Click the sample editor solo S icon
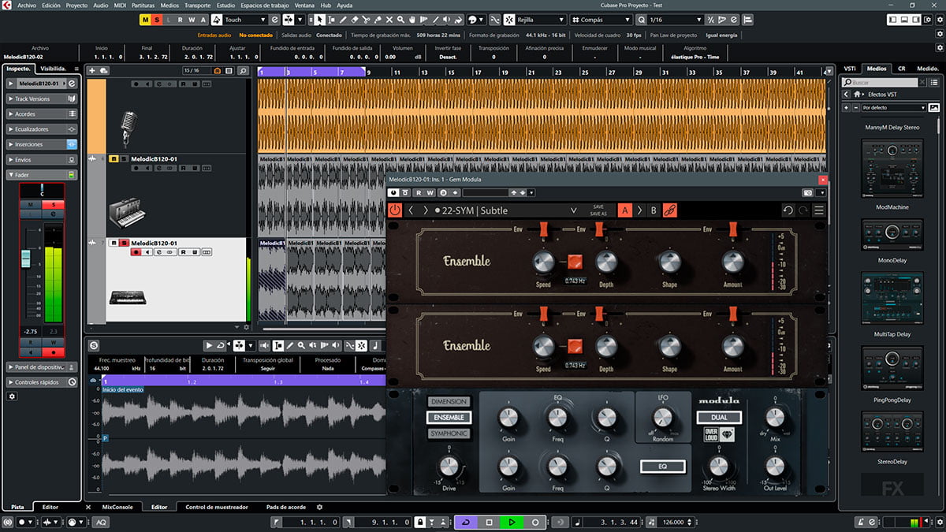The height and width of the screenshot is (532, 946). [x=94, y=345]
